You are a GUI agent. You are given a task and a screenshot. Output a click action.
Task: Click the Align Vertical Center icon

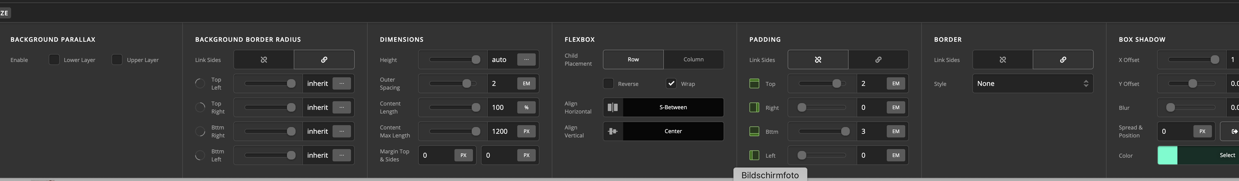click(613, 131)
